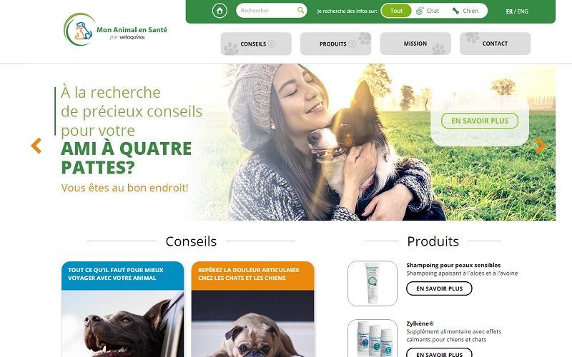
Task: Click the banner En Savoir Plus button
Action: [x=480, y=121]
